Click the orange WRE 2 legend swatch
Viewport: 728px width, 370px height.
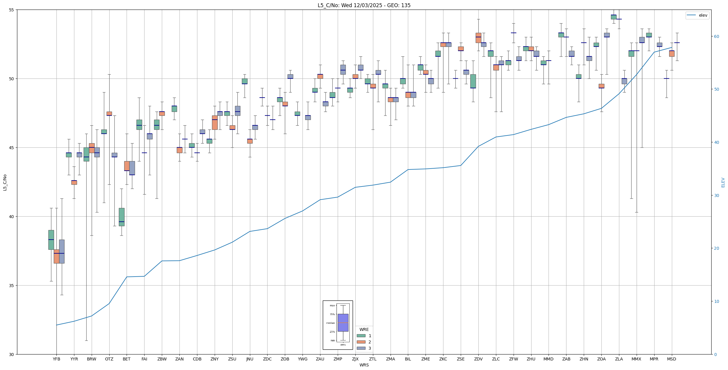click(361, 342)
